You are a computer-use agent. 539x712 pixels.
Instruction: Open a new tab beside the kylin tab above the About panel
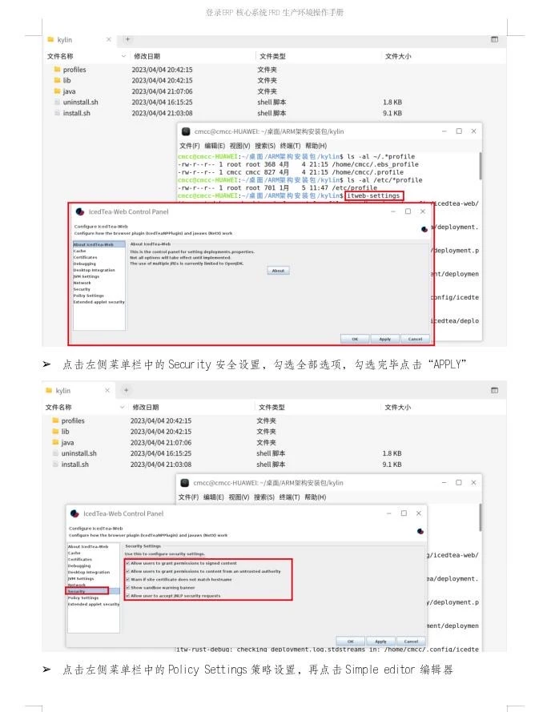[x=127, y=39]
